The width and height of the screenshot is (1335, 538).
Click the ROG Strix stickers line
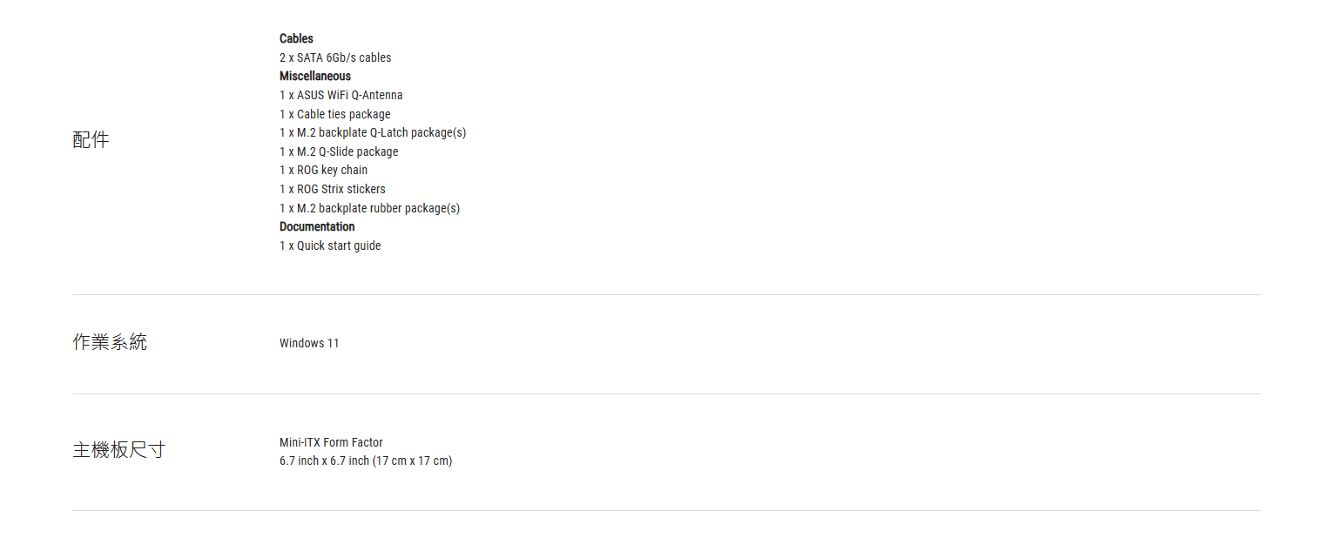(332, 189)
